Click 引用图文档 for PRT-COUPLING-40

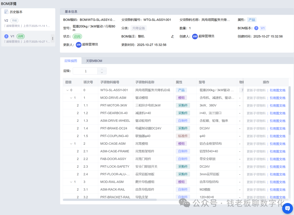tap(277, 136)
